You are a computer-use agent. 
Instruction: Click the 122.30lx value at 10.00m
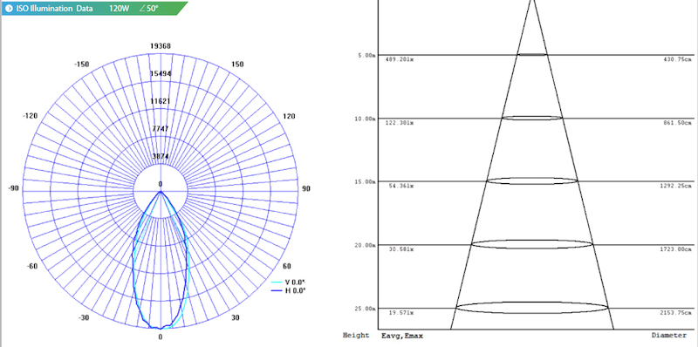(400, 123)
